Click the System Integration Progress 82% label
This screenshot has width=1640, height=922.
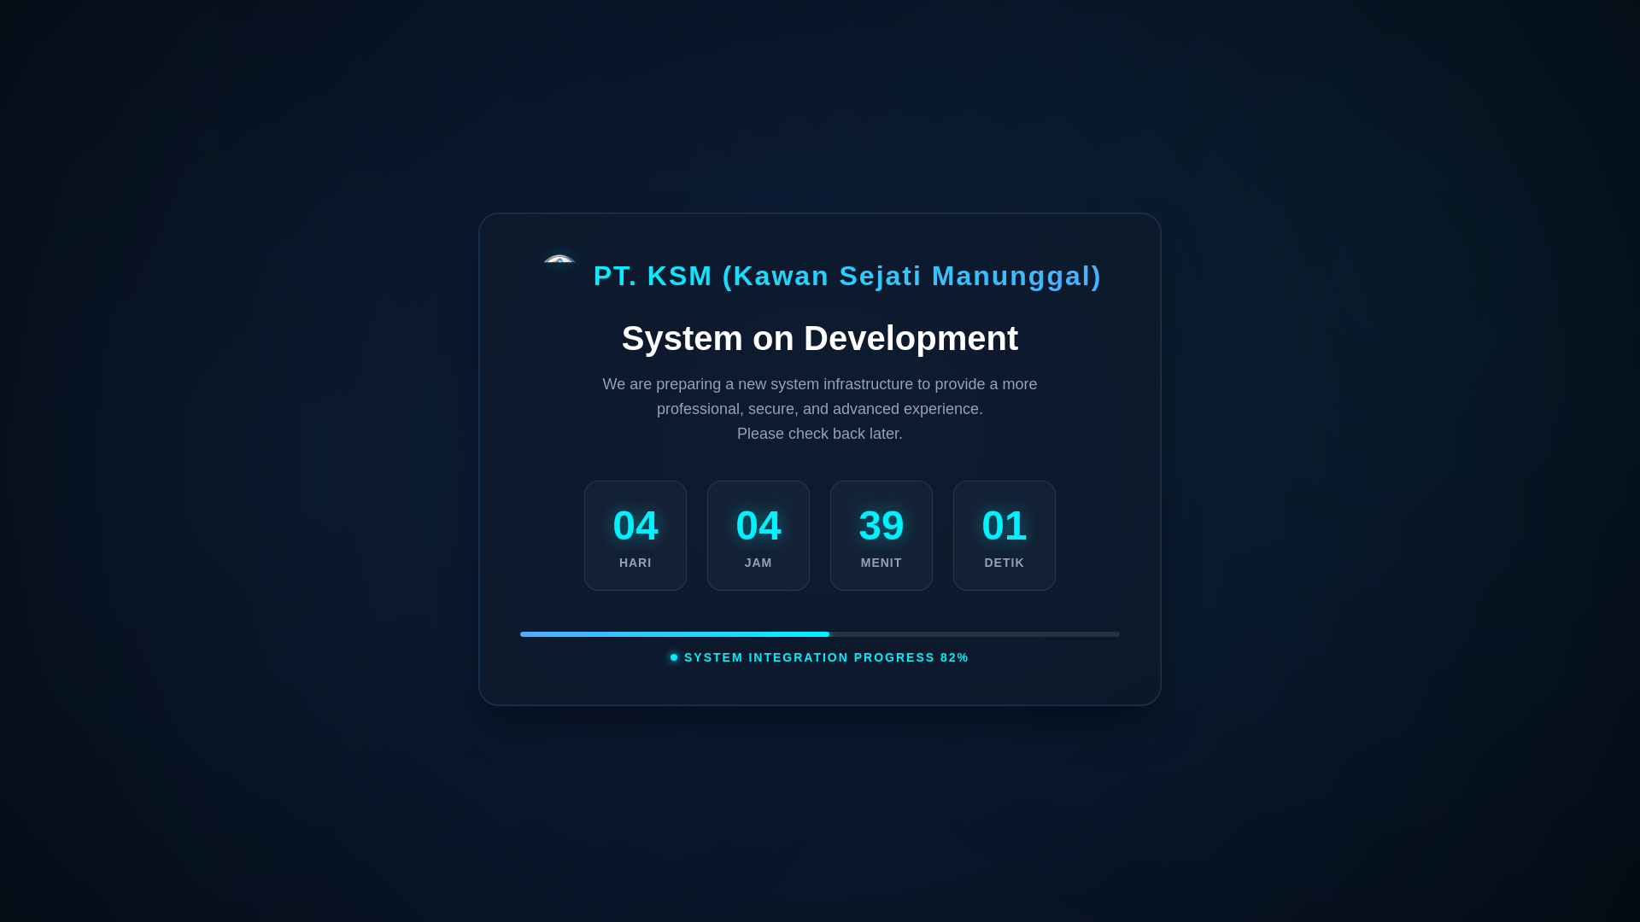point(826,657)
